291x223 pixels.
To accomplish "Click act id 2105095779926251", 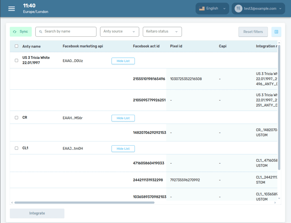I will (149, 100).
